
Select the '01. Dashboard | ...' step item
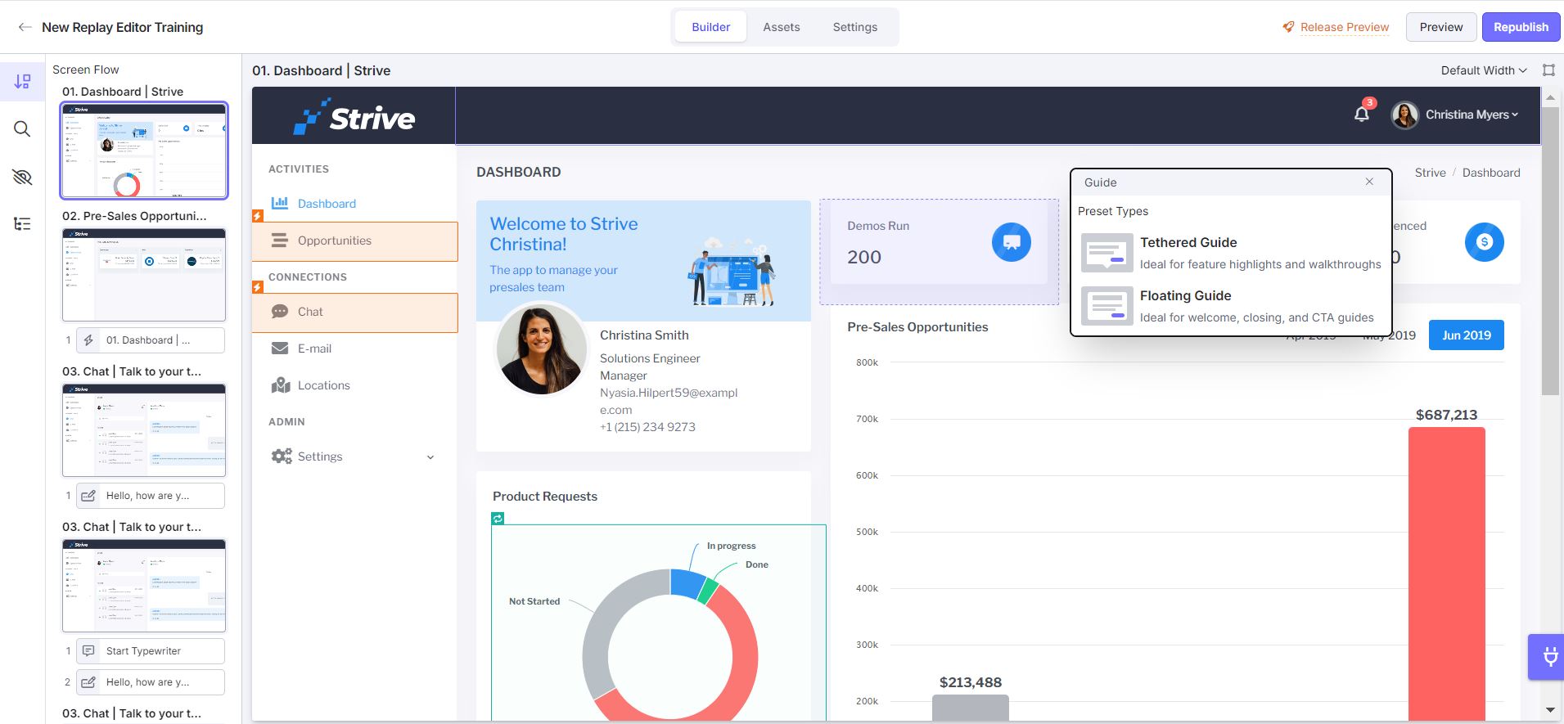pyautogui.click(x=151, y=340)
